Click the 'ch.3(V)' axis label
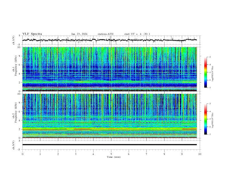 [x=14, y=145]
